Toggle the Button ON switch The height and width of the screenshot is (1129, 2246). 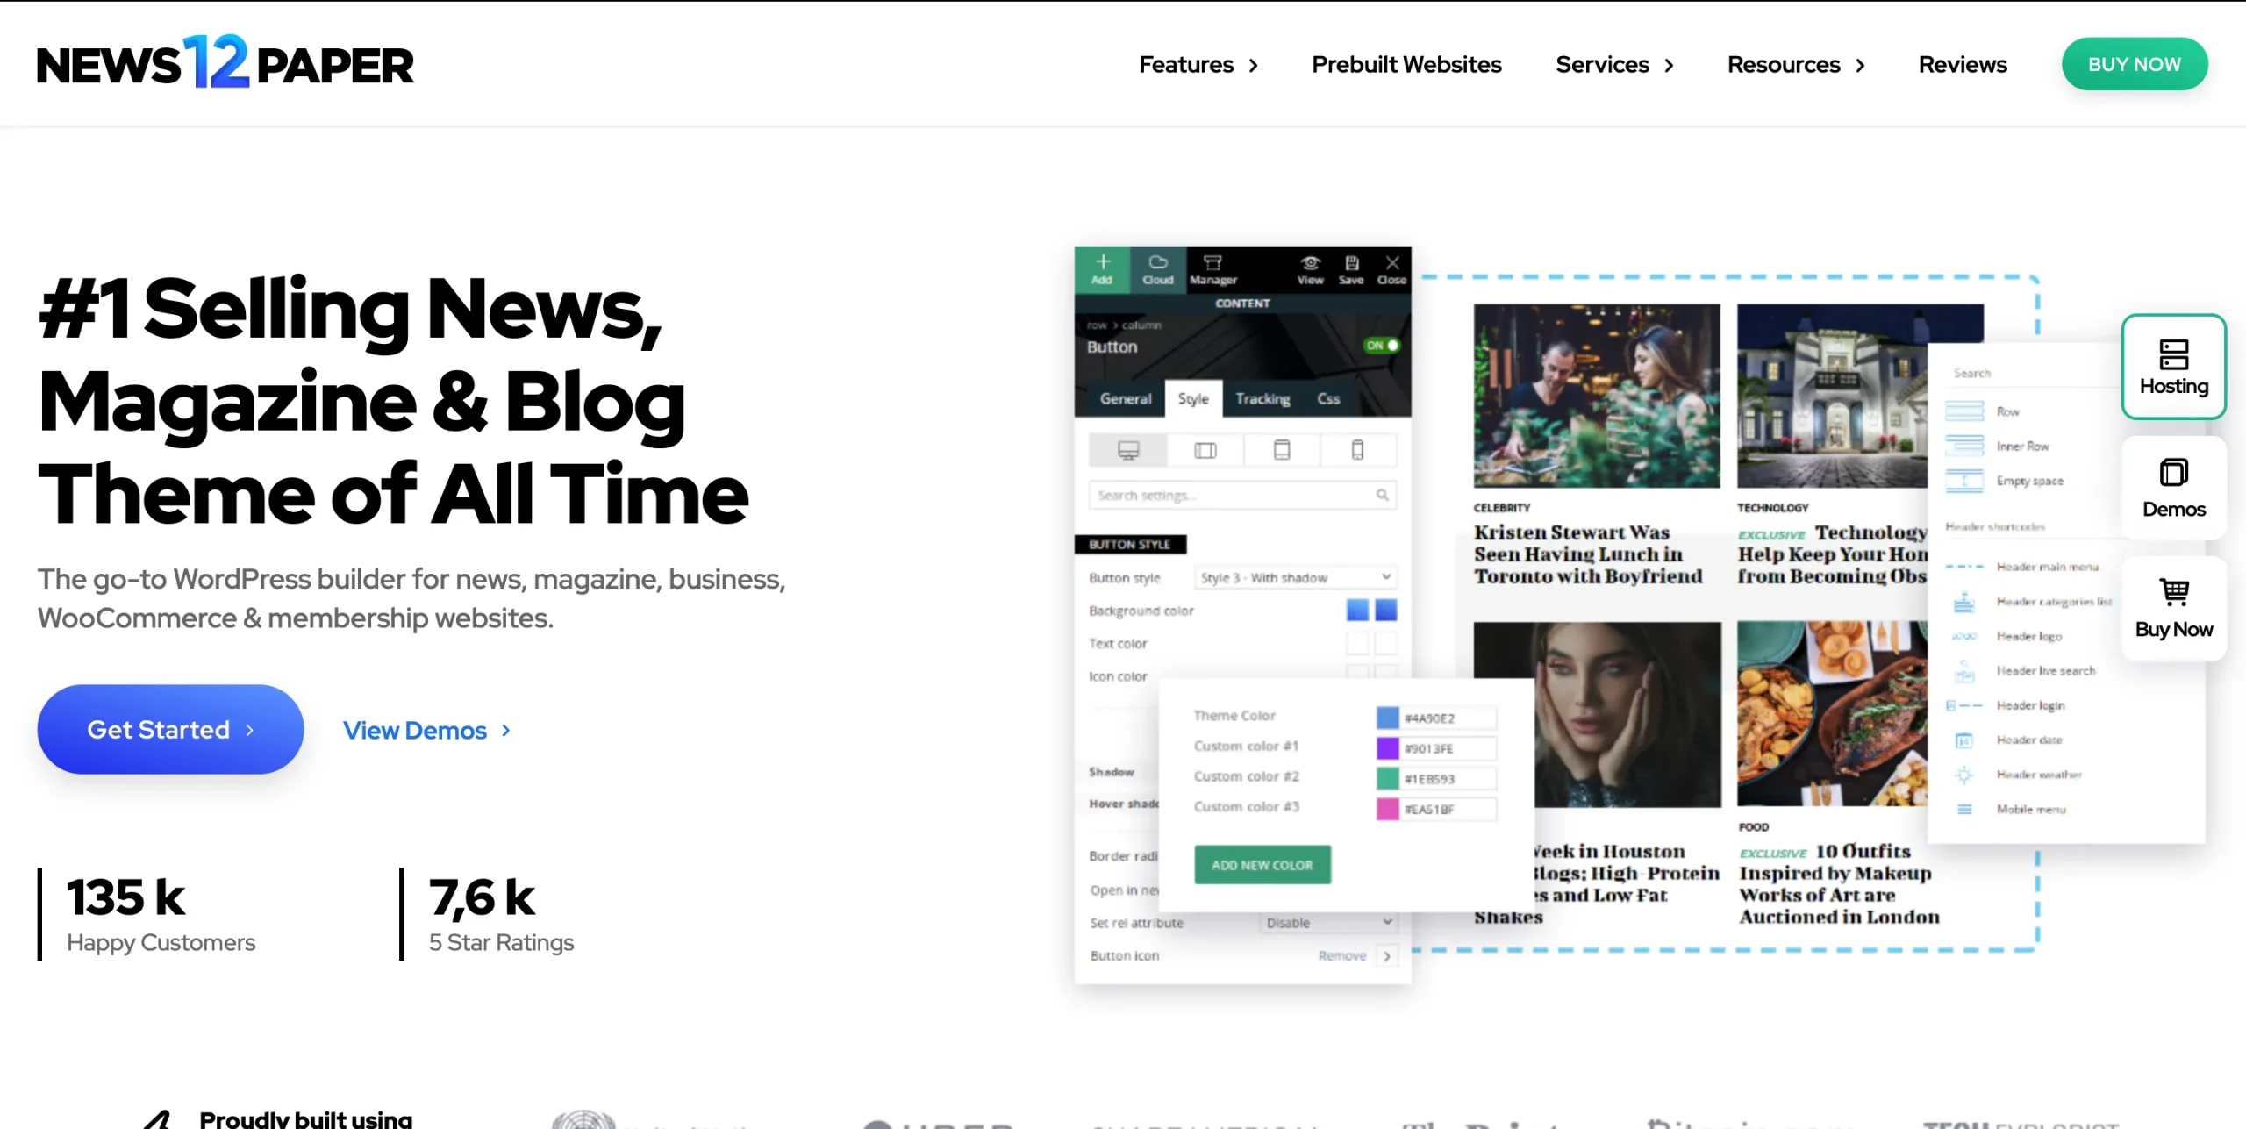[1381, 346]
